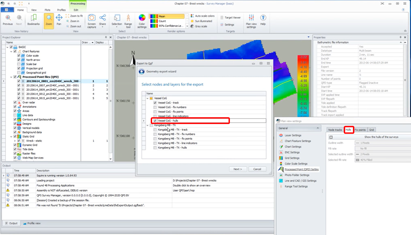Toggle Show the hulls of the surveys
This screenshot has height=235, width=411.
(331, 137)
